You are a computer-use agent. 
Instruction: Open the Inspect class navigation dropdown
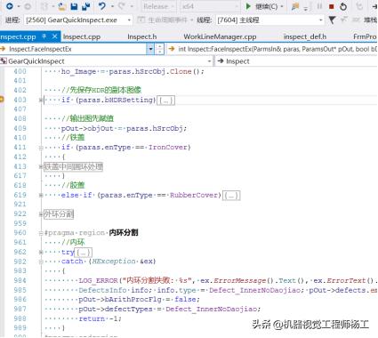pyautogui.click(x=296, y=61)
